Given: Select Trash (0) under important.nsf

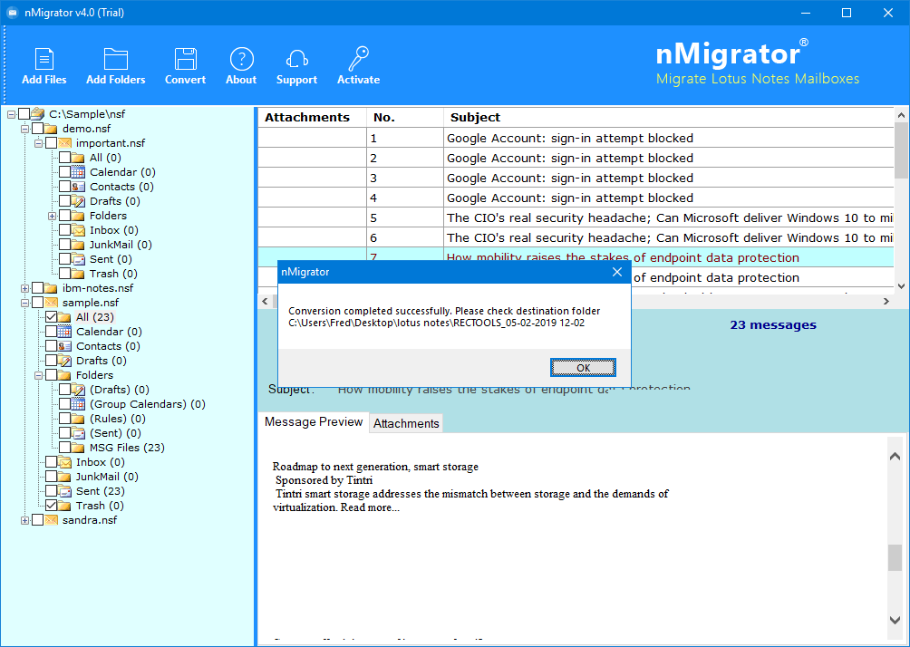Looking at the screenshot, I should [113, 274].
